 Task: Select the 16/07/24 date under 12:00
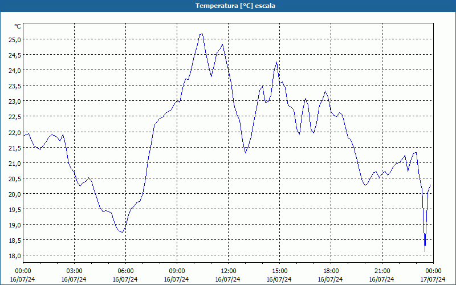[228, 279]
